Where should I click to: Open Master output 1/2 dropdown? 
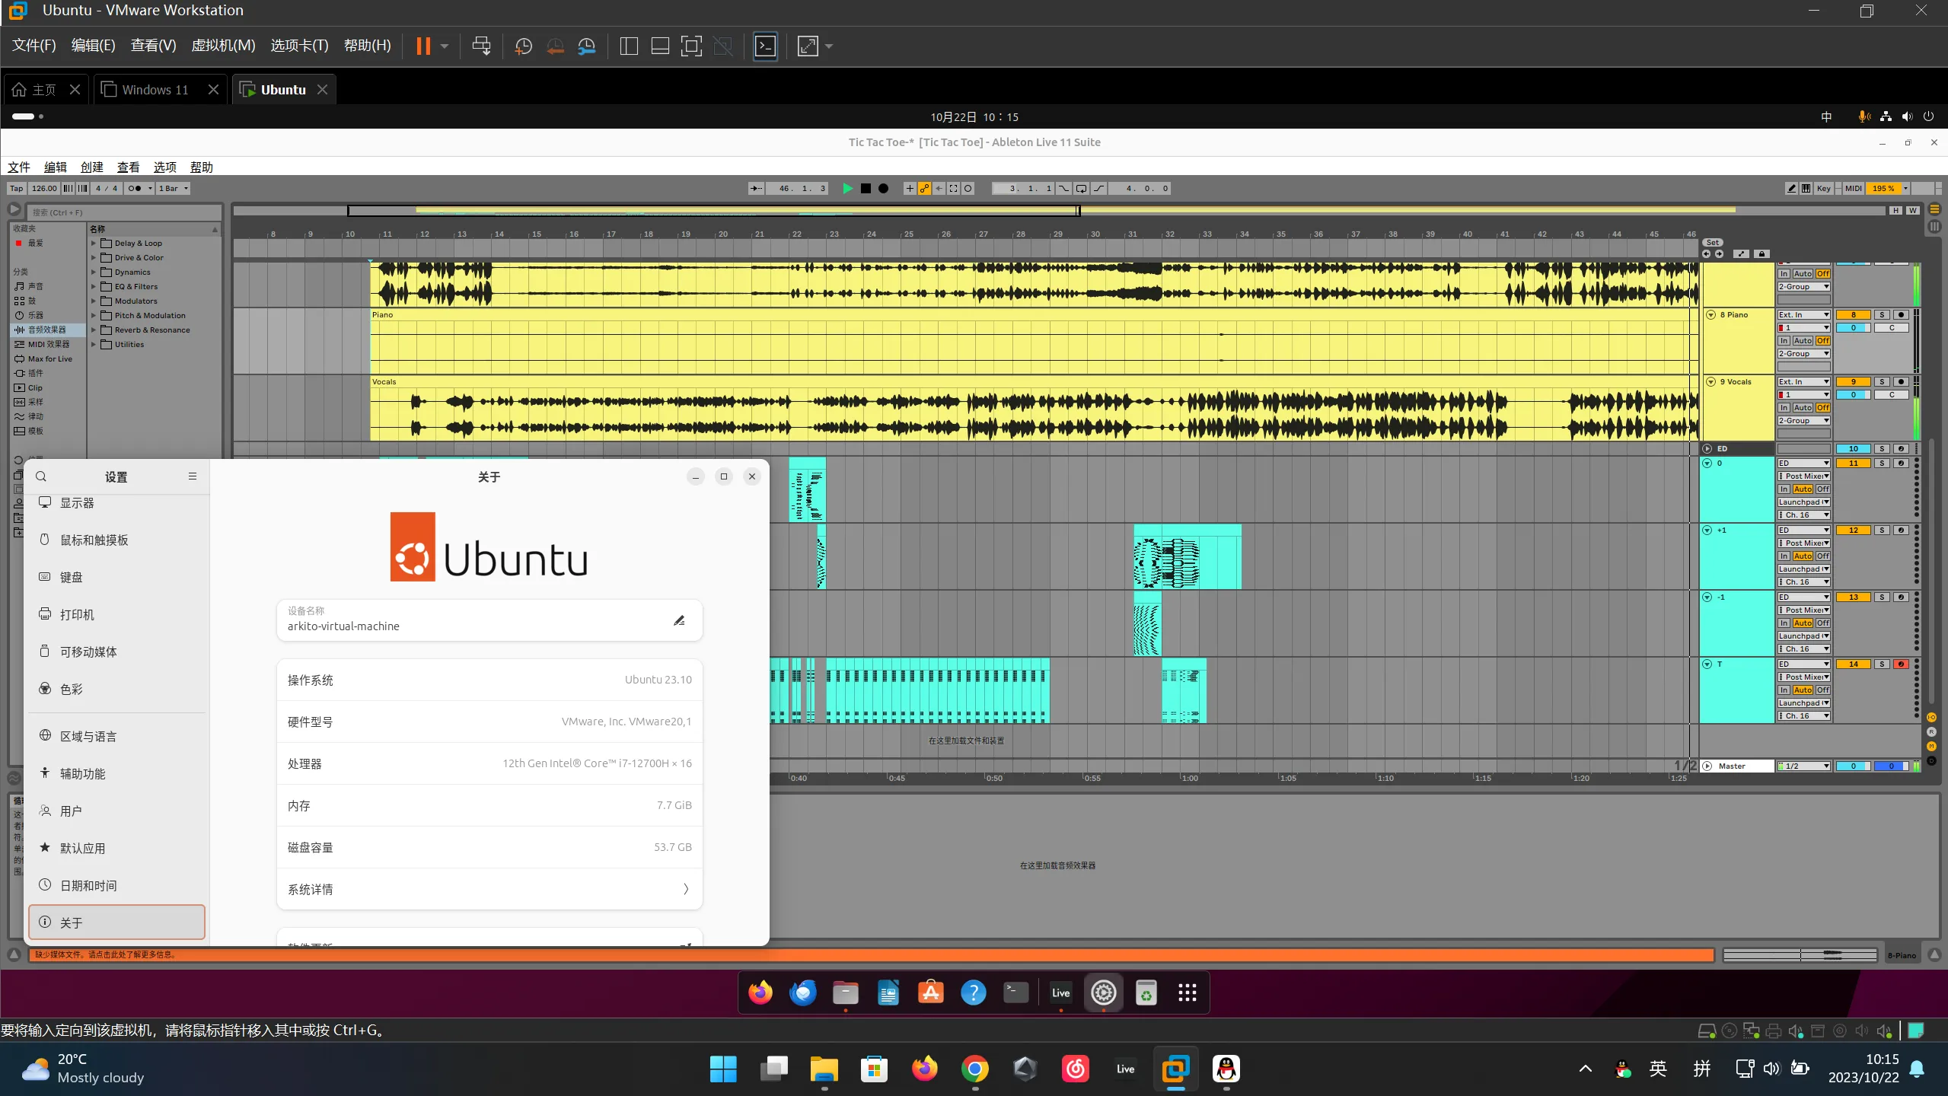pos(1803,766)
